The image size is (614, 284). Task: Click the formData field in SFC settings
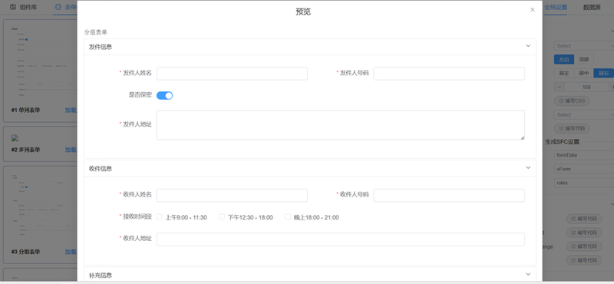pyautogui.click(x=584, y=155)
